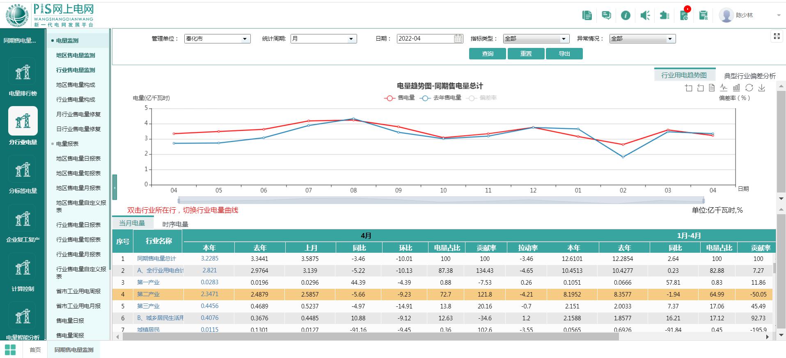Open the documents icon in header
The image size is (786, 358).
point(587,16)
